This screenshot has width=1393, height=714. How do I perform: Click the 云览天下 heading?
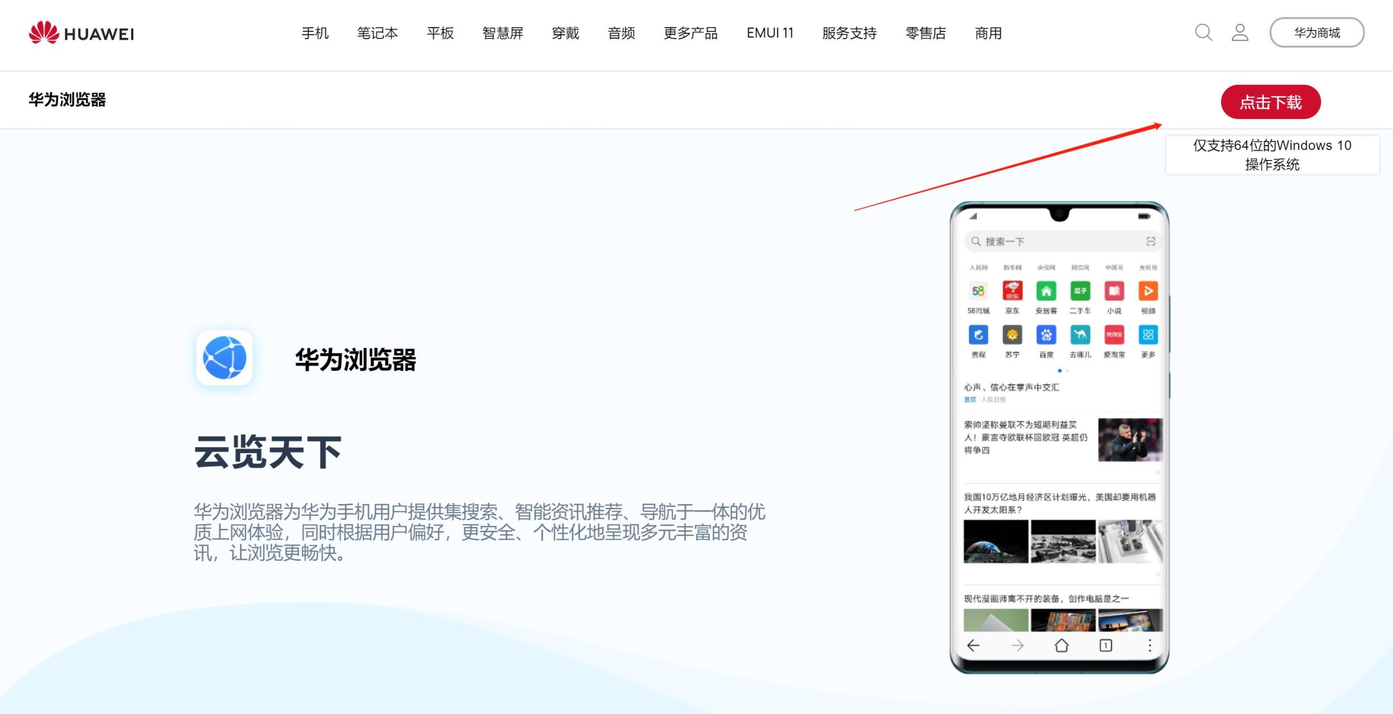pos(268,452)
